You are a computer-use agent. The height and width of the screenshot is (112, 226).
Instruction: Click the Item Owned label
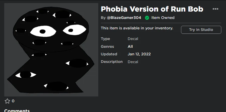(x=163, y=18)
